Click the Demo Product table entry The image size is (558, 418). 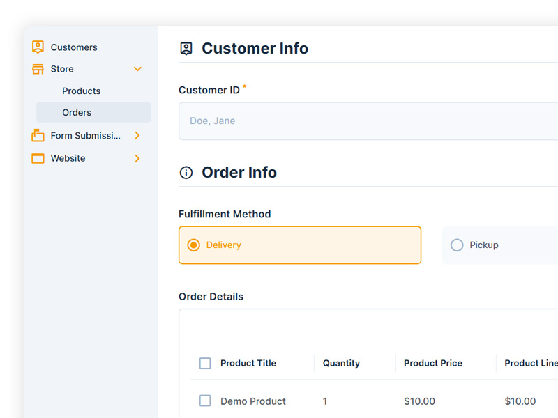tap(252, 401)
